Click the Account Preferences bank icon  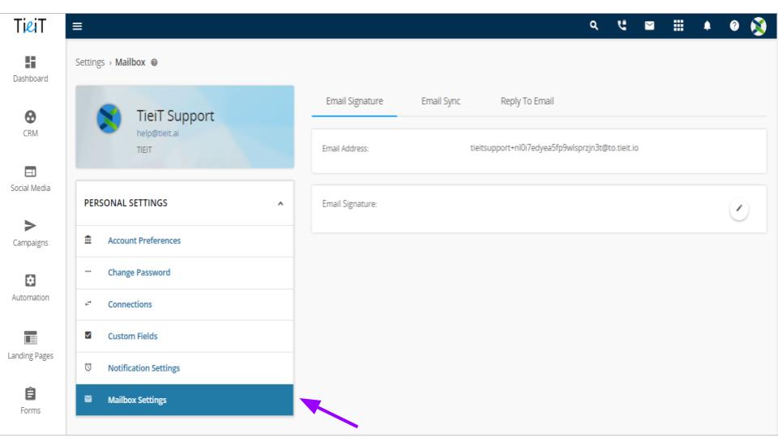coord(88,240)
